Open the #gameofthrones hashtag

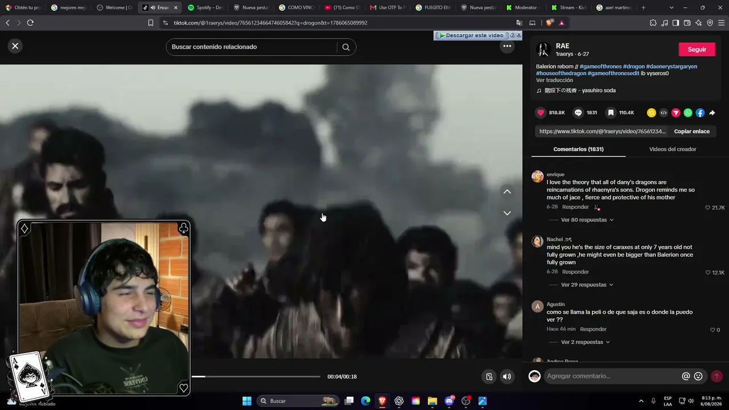point(600,67)
